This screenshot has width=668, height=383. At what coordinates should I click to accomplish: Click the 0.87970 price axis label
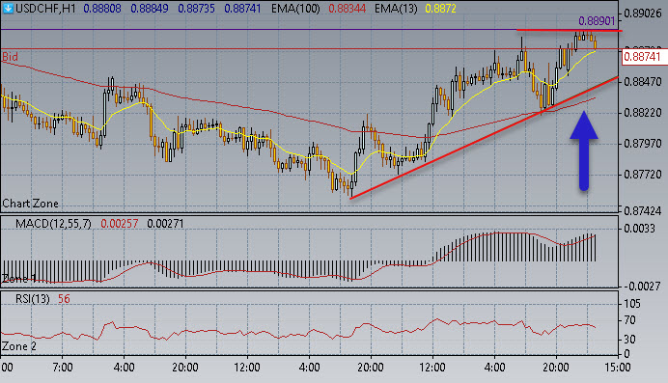pos(643,144)
